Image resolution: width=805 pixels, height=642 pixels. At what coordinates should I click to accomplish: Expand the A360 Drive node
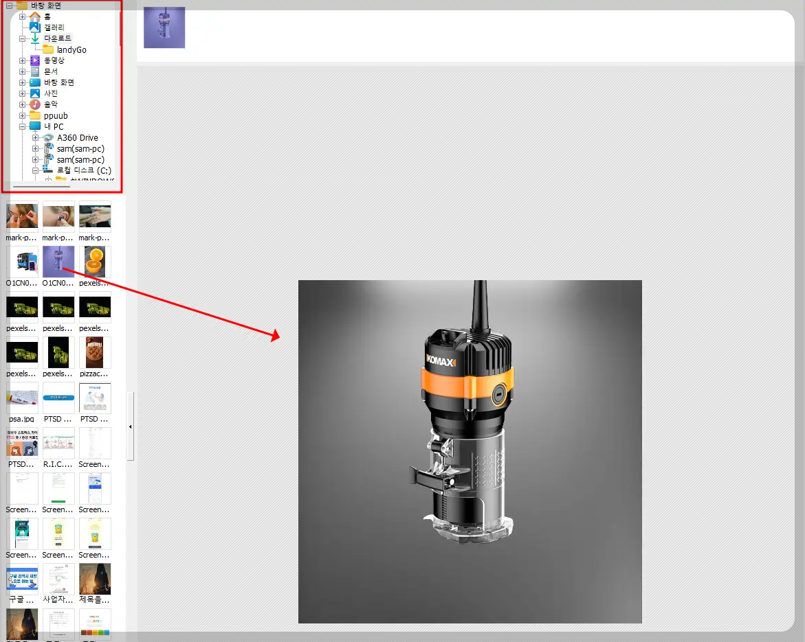[x=35, y=137]
